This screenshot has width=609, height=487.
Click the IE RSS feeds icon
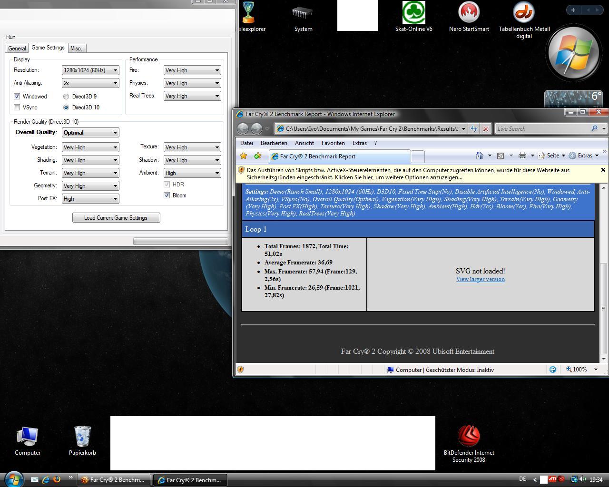pyautogui.click(x=501, y=156)
